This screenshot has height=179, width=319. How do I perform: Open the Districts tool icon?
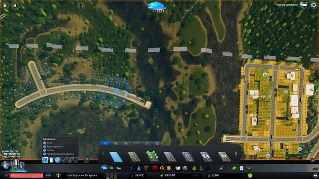[x=119, y=168]
